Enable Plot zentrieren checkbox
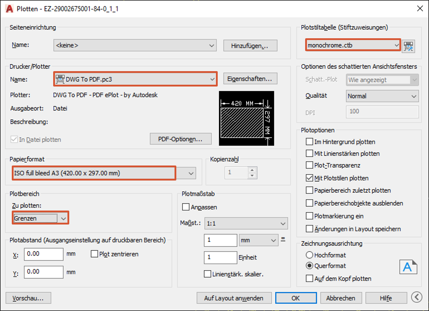 click(94, 254)
